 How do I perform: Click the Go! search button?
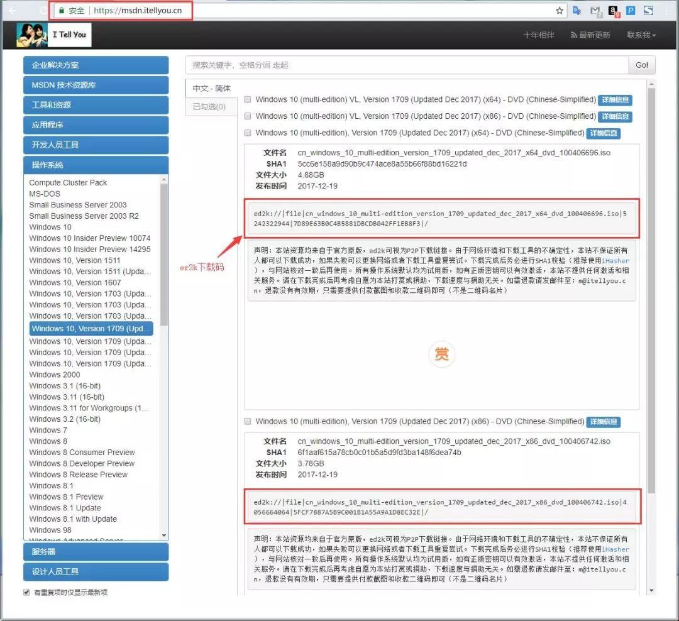pyautogui.click(x=642, y=65)
